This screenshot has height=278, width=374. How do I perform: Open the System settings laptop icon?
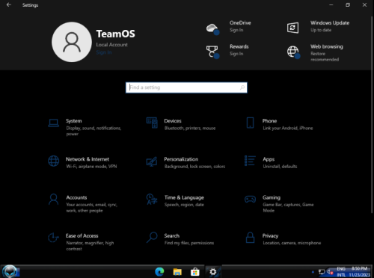[x=53, y=123]
